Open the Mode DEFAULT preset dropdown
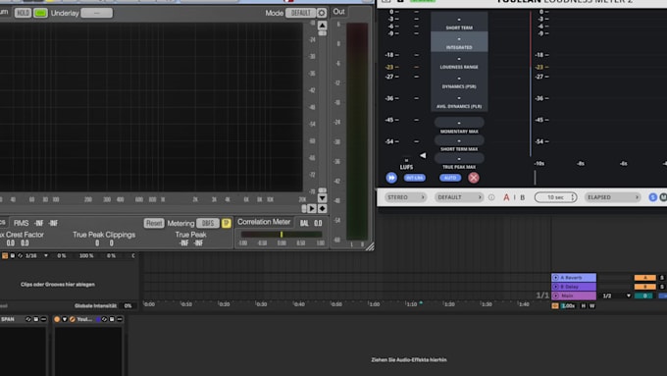The width and height of the screenshot is (667, 376). click(x=300, y=13)
